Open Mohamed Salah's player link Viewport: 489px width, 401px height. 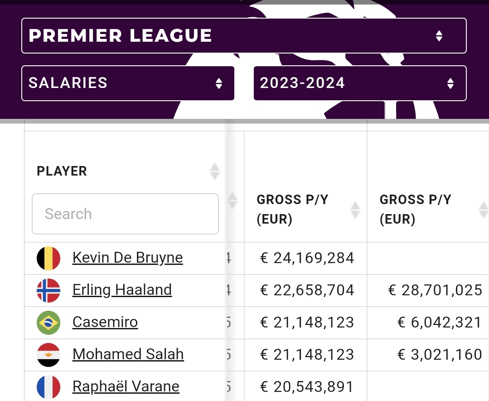coord(128,354)
